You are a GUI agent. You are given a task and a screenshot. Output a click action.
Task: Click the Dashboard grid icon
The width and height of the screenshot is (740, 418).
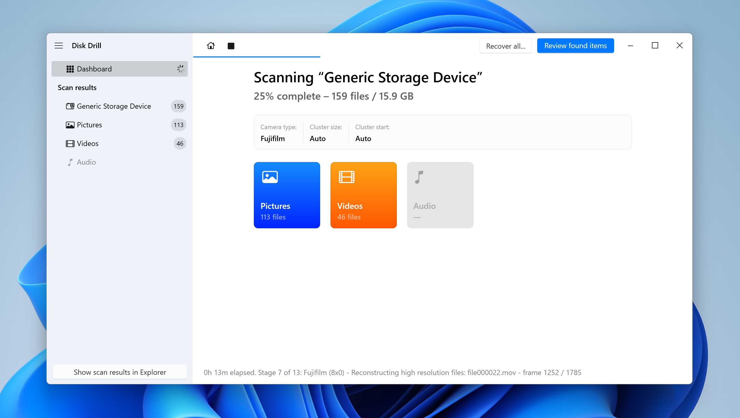(70, 69)
